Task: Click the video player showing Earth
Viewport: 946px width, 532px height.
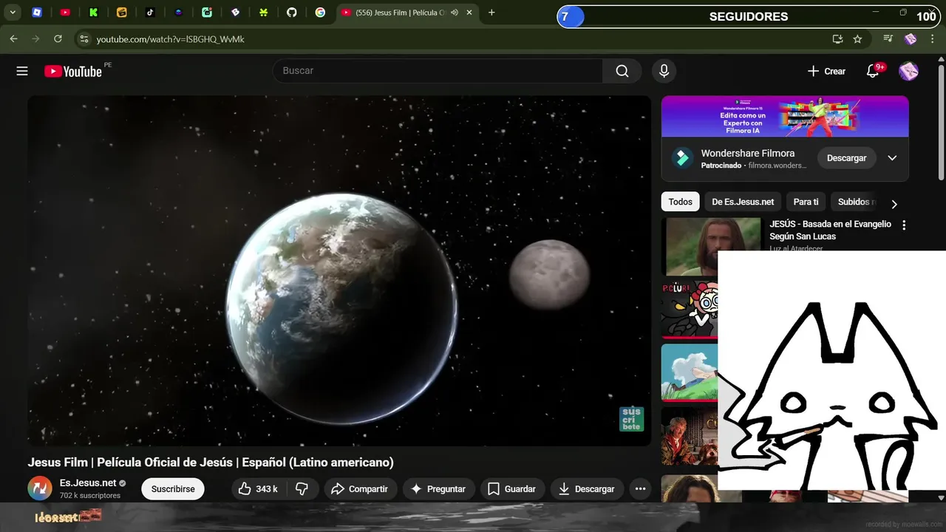Action: [339, 270]
